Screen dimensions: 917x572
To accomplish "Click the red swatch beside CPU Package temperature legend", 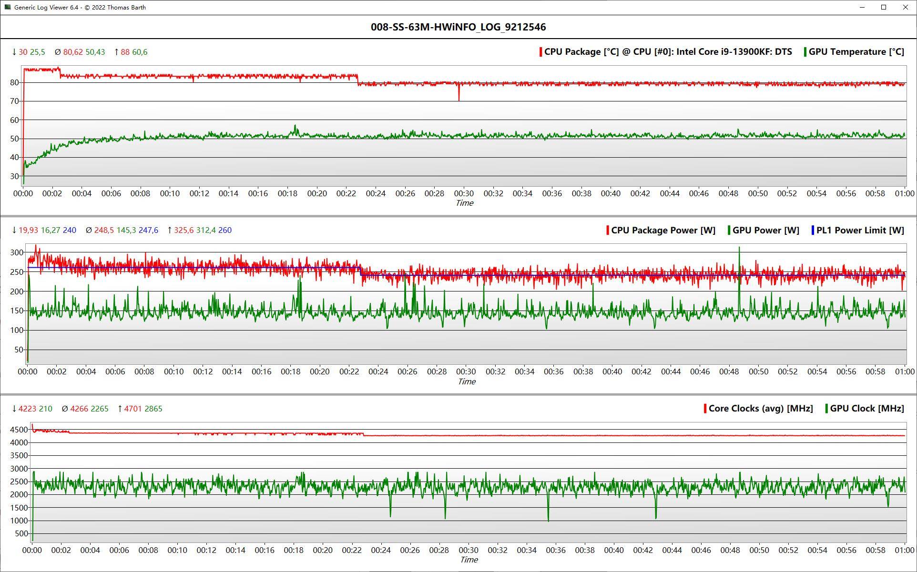I will pyautogui.click(x=540, y=52).
